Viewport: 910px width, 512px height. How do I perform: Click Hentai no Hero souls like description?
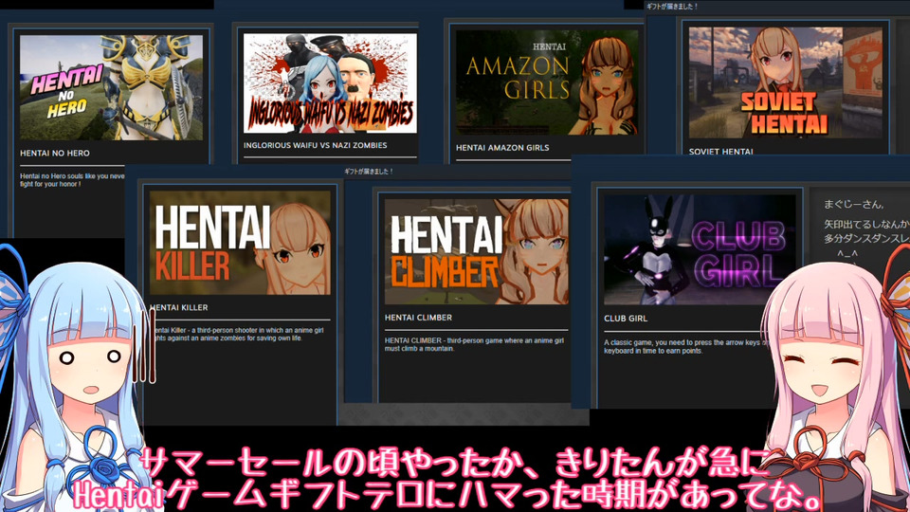72,180
